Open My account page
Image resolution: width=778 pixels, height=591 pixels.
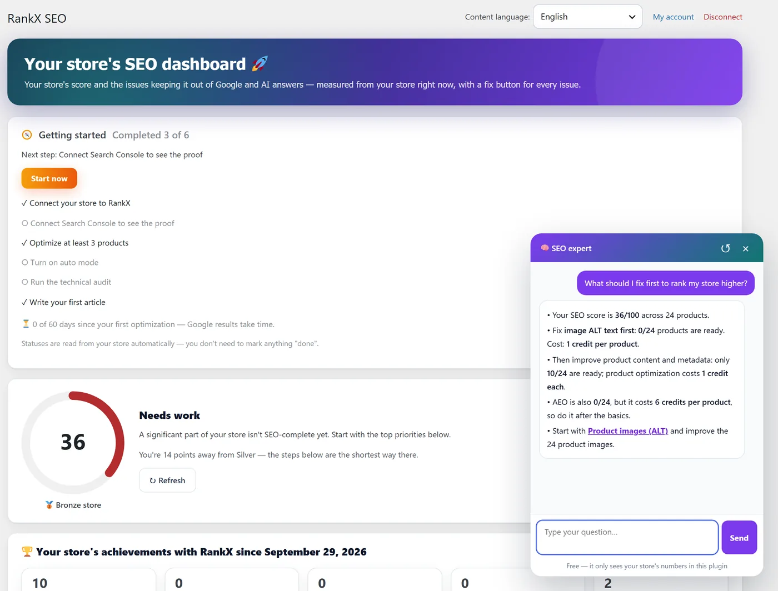click(673, 17)
